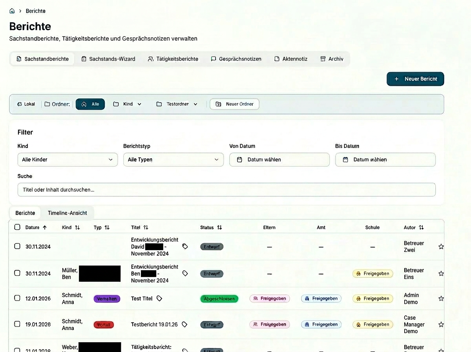Image resolution: width=471 pixels, height=352 pixels.
Task: Open the Alle Kinder filter dropdown
Action: 68,159
